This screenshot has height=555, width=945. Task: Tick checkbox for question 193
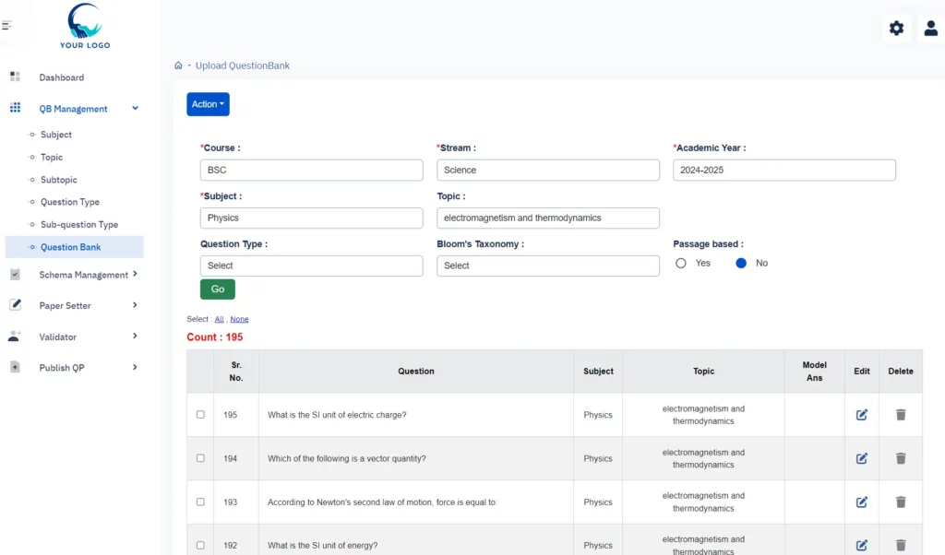point(200,502)
